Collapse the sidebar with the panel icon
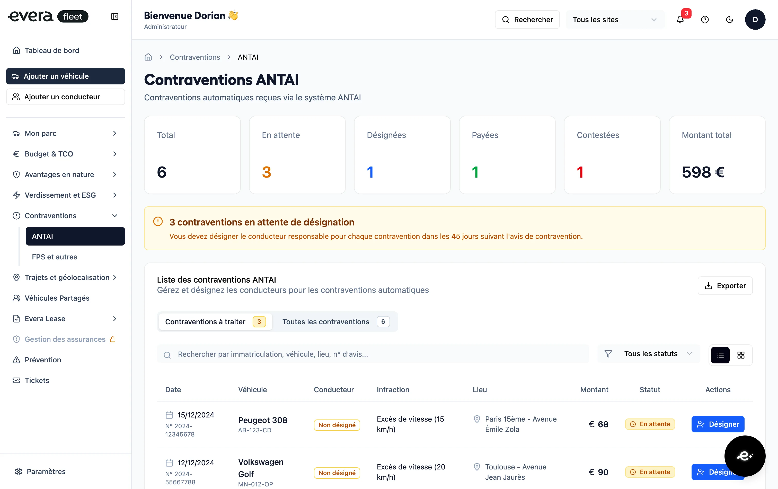The width and height of the screenshot is (778, 489). pyautogui.click(x=115, y=16)
